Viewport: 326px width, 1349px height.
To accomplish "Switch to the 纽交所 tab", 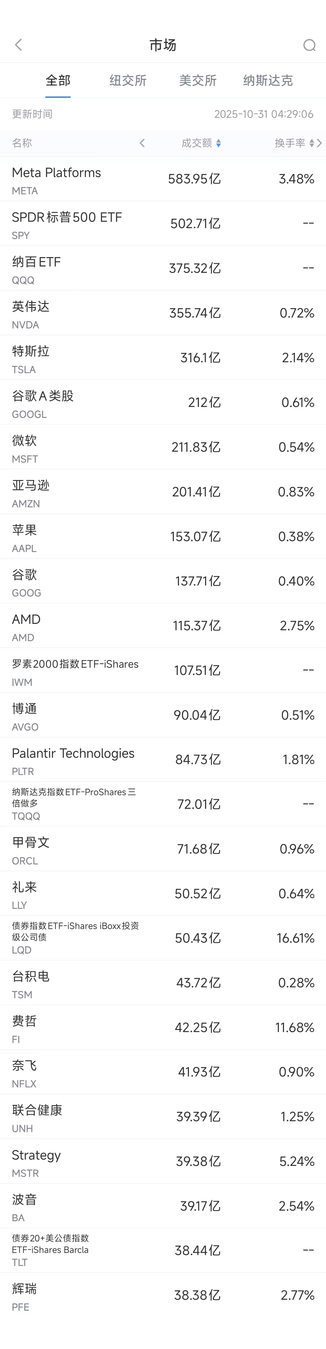I will tap(128, 80).
